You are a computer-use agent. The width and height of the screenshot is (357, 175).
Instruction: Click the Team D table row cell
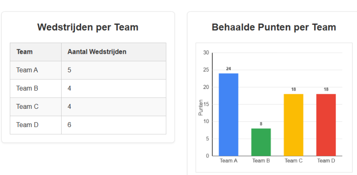(36, 125)
